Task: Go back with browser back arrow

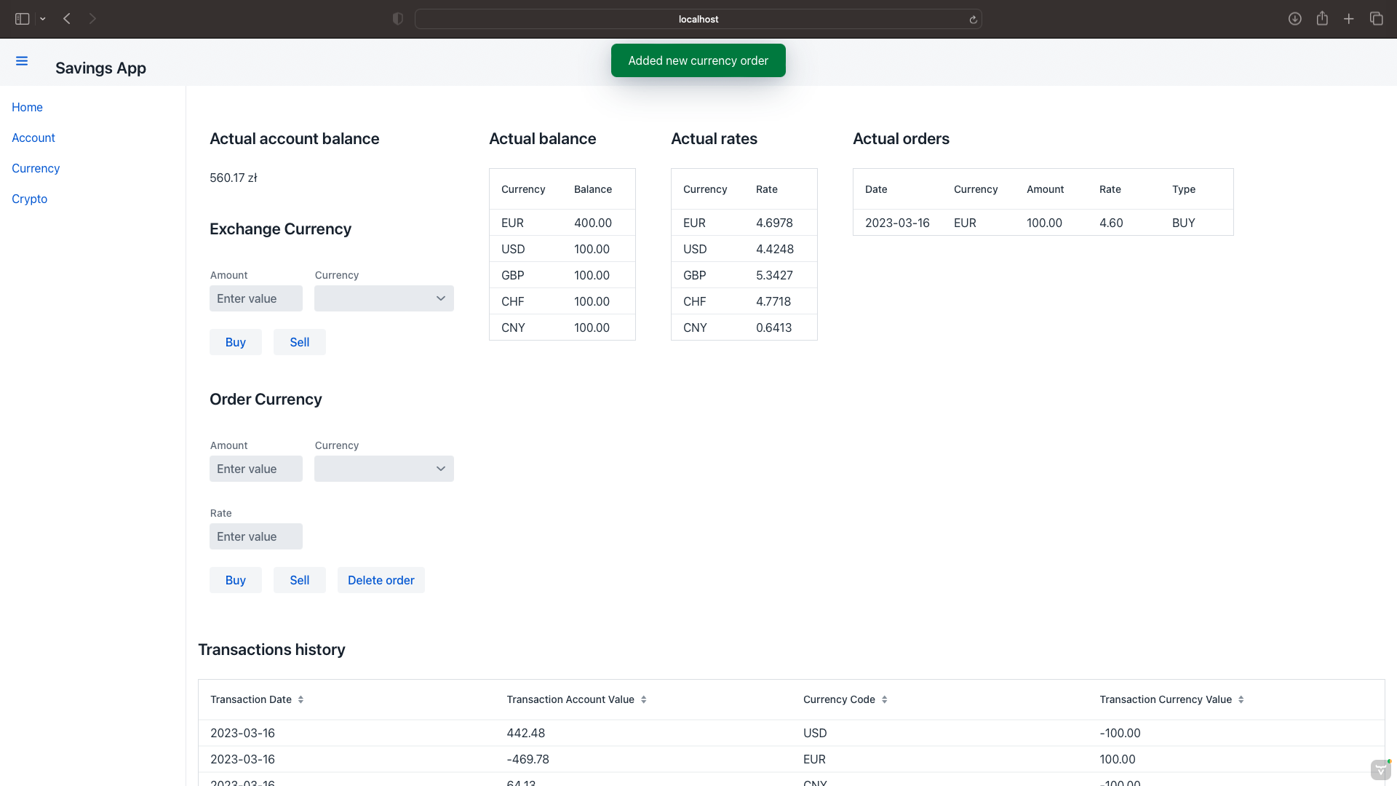Action: click(x=67, y=19)
